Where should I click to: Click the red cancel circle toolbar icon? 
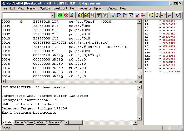[66, 15]
